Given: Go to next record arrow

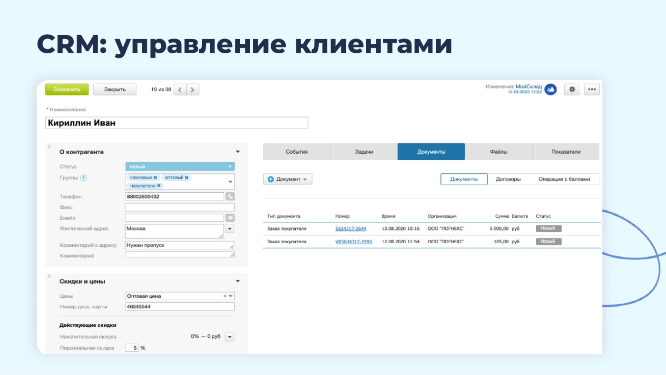Looking at the screenshot, I should coord(193,89).
